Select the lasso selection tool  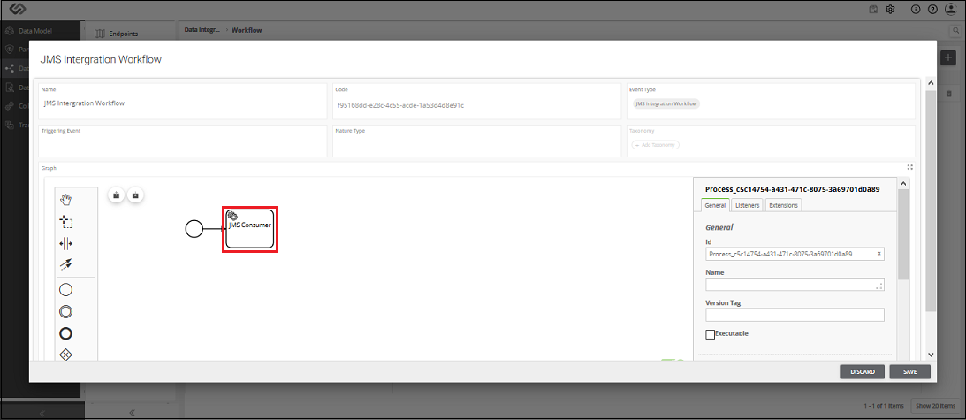pos(66,222)
